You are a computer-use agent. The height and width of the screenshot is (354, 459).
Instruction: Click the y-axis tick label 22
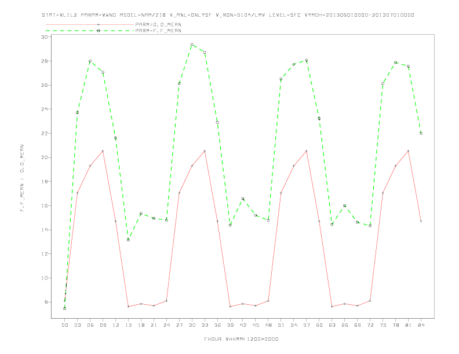click(x=45, y=134)
